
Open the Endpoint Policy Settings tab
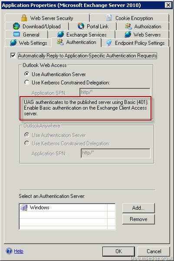click(135, 43)
